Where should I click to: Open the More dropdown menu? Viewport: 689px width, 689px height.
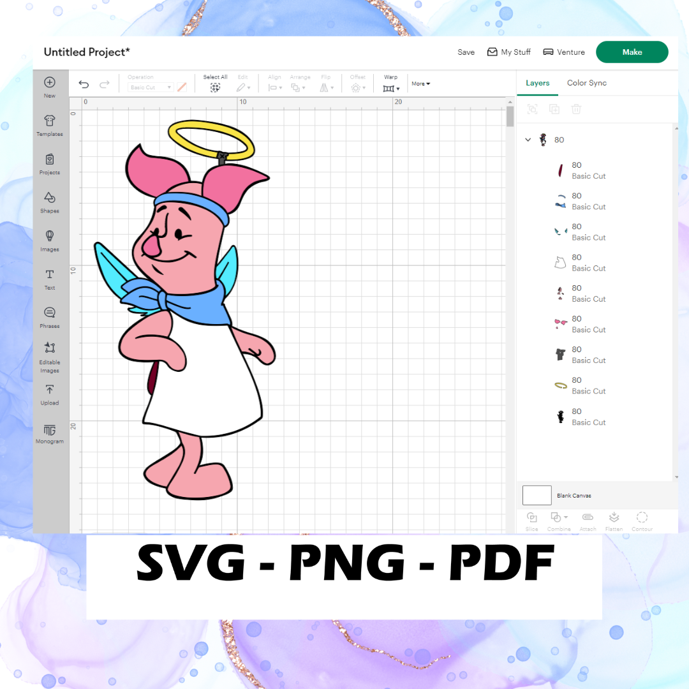420,84
